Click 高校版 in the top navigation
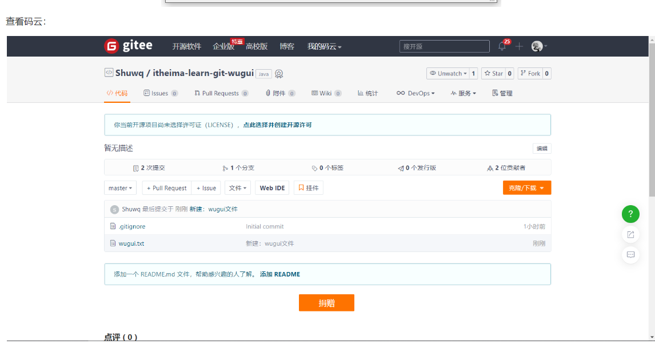This screenshot has width=655, height=352. pos(257,46)
